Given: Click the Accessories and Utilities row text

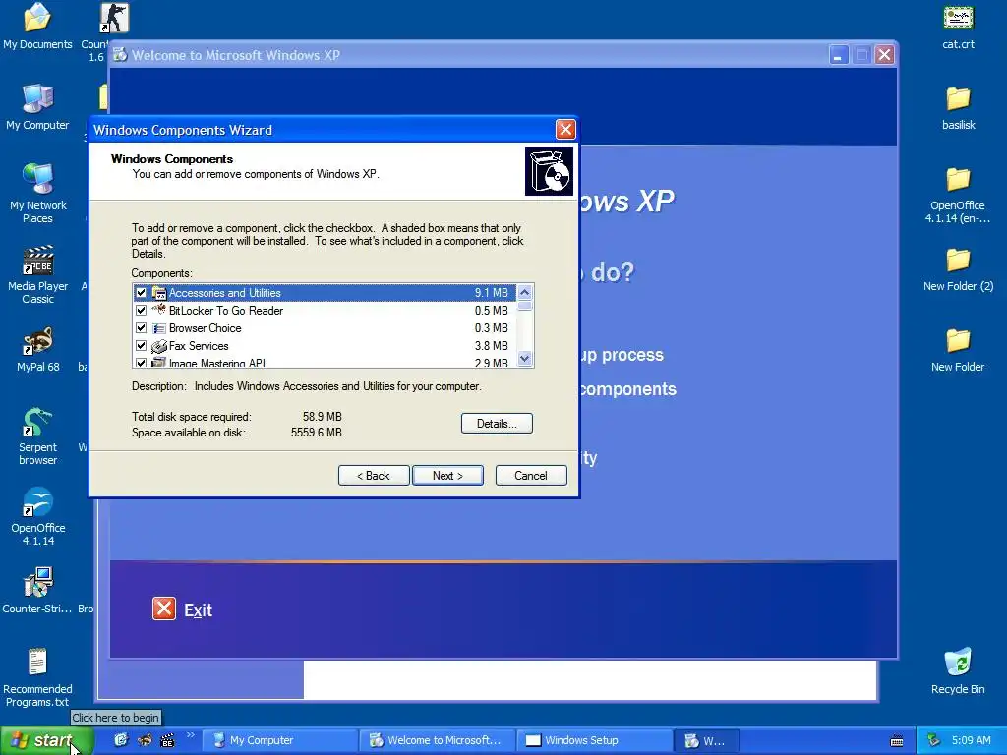Looking at the screenshot, I should 225,293.
